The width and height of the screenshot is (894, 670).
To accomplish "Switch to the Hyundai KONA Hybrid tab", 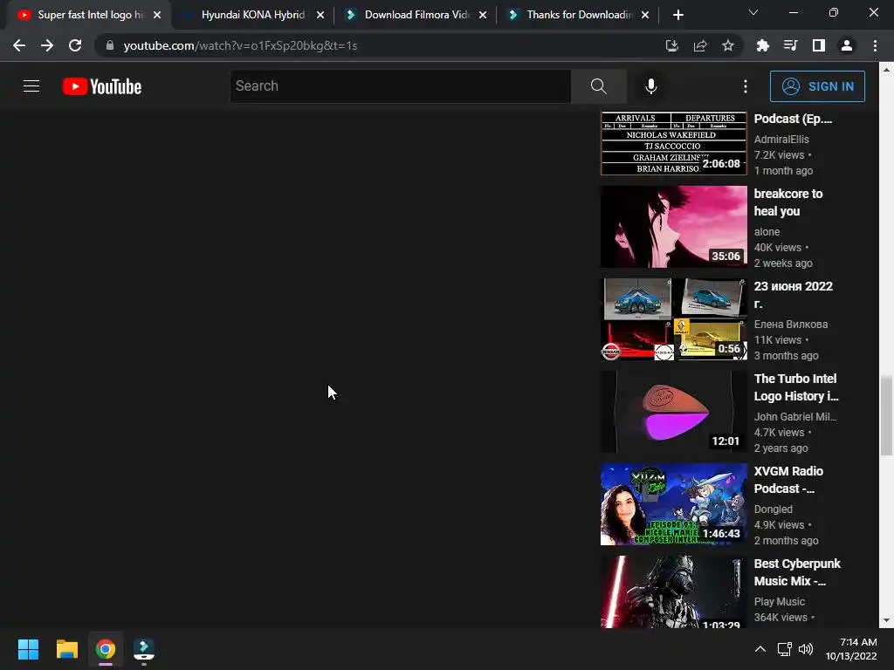I will coord(252,15).
